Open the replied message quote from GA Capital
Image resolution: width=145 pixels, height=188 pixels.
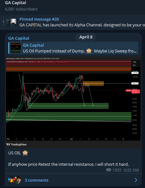[x=73, y=48]
